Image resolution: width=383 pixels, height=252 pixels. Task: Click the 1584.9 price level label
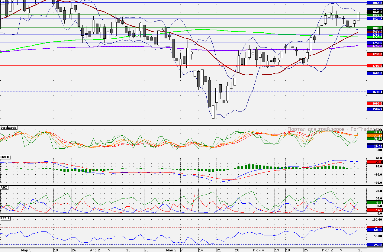click(x=375, y=109)
